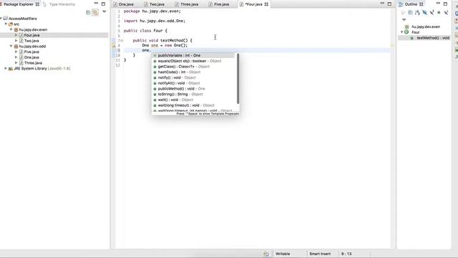This screenshot has width=458, height=258.
Task: Expand Two.java tree node
Action: pyautogui.click(x=16, y=41)
